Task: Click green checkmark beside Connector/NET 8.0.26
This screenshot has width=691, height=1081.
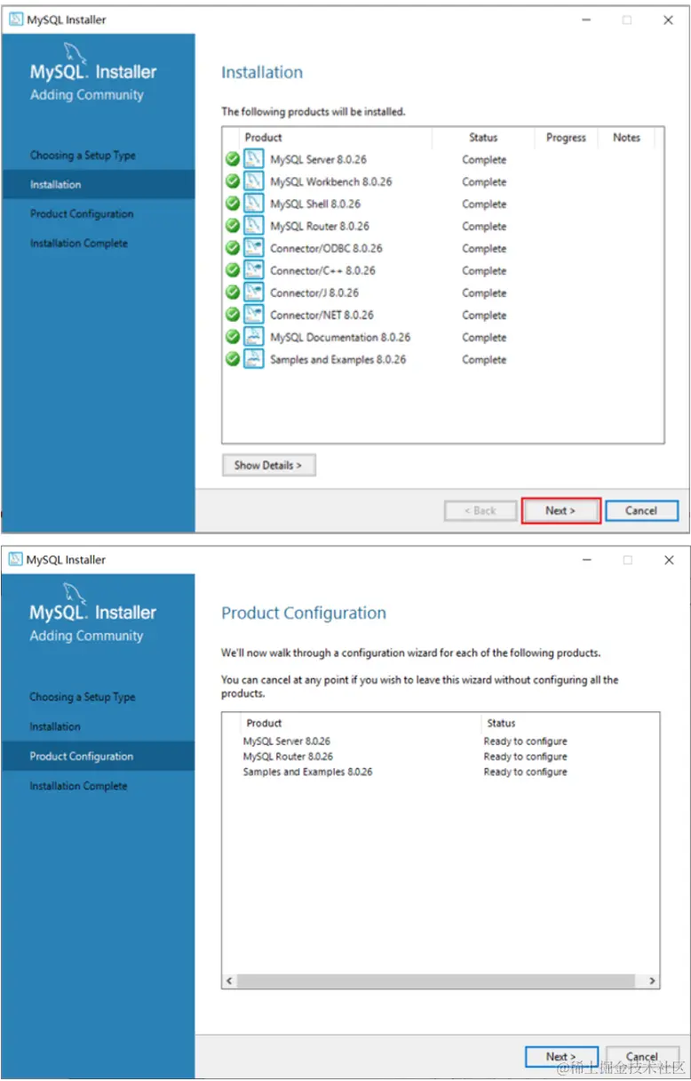Action: [x=233, y=315]
